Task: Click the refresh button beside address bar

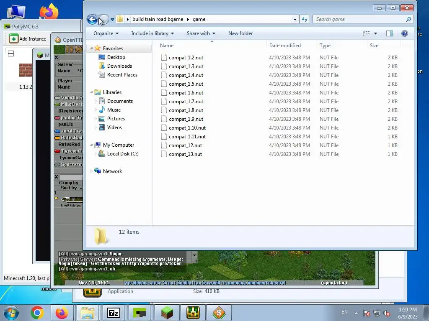Action: 305,19
